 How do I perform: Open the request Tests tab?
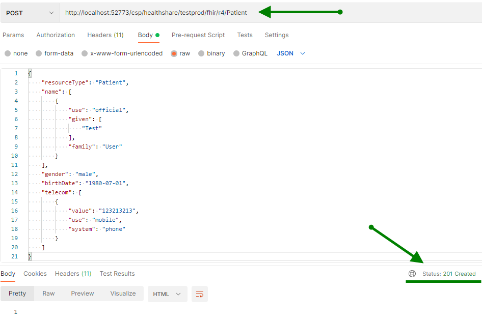[245, 35]
